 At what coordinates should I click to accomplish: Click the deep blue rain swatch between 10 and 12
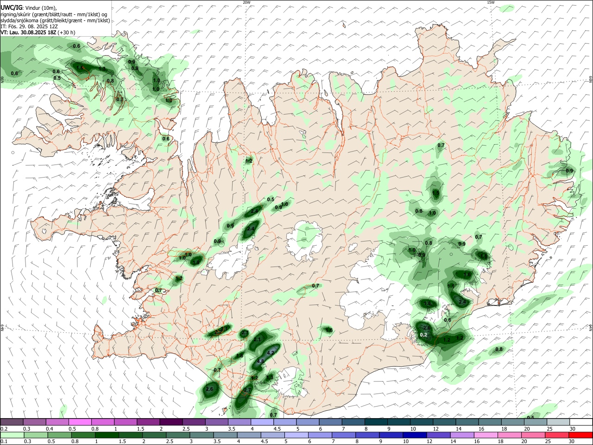[415, 435]
